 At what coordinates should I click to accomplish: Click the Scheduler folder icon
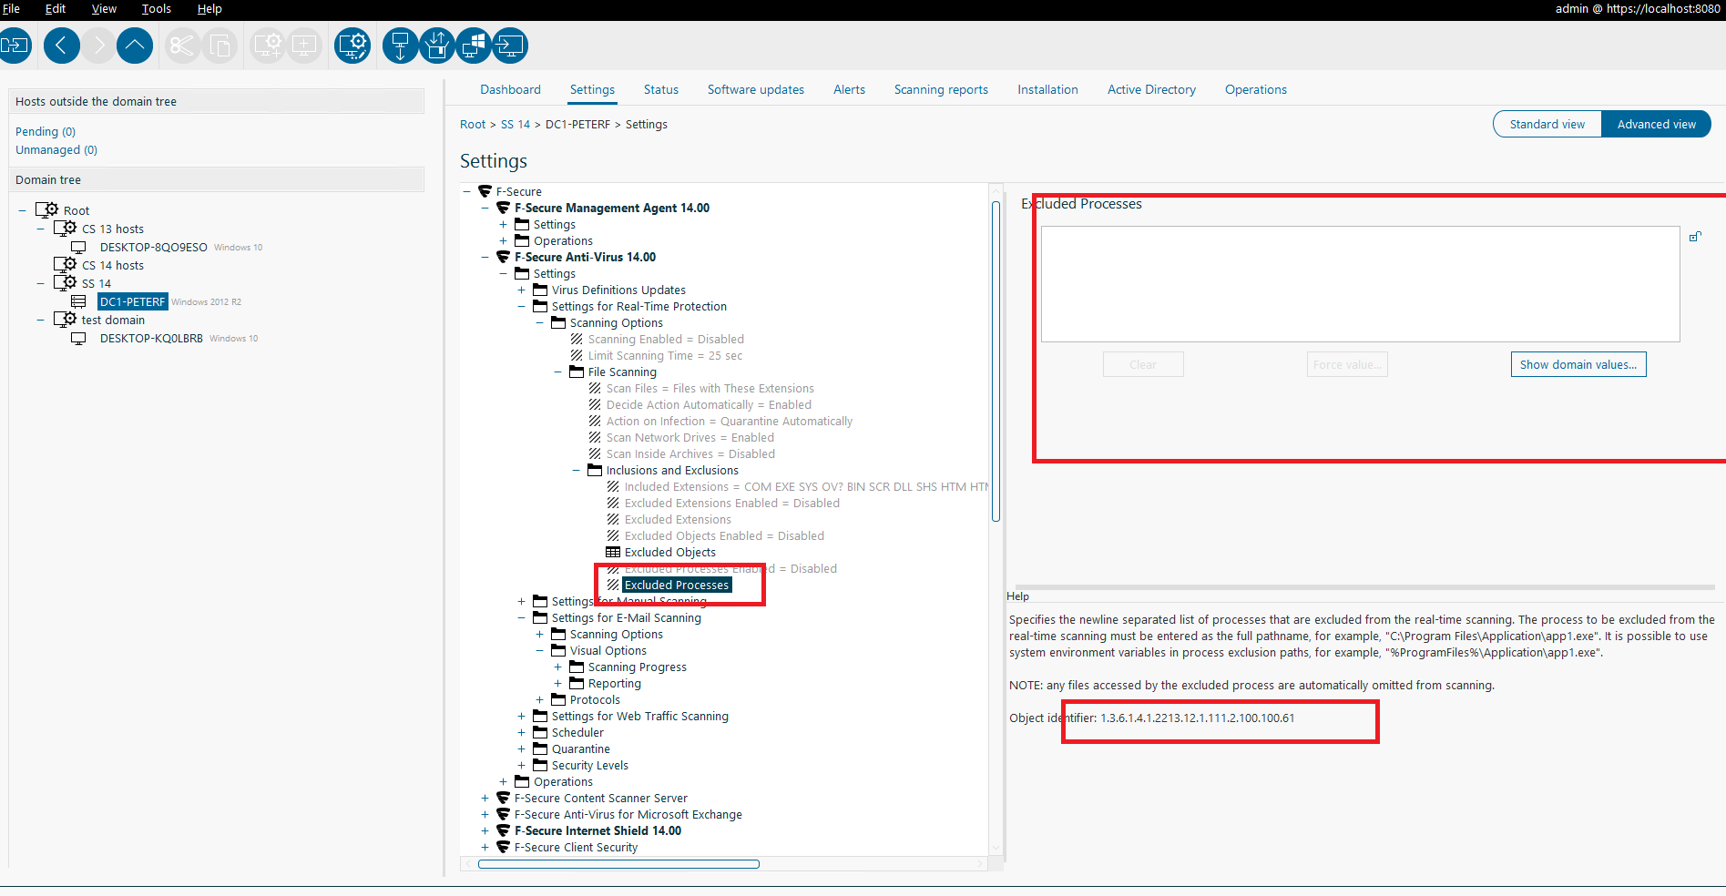tap(540, 732)
